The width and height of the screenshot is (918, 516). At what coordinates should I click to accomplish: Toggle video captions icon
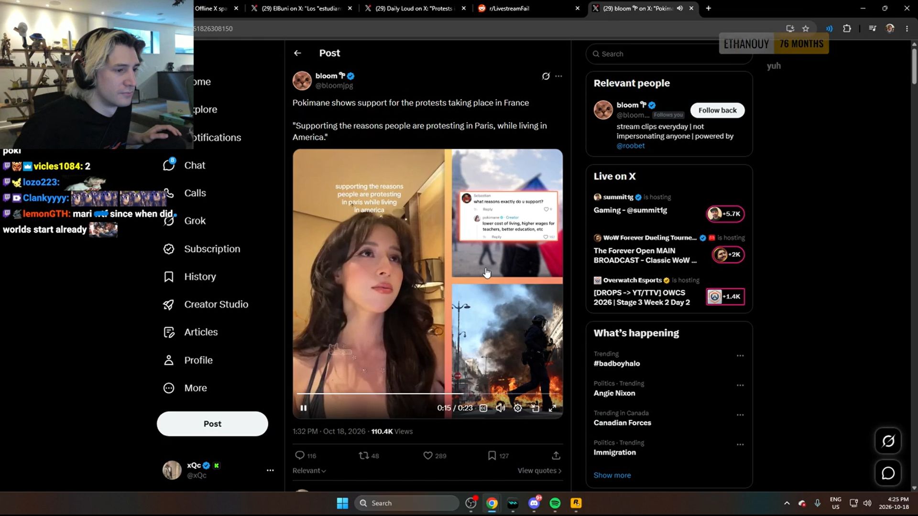click(x=483, y=408)
